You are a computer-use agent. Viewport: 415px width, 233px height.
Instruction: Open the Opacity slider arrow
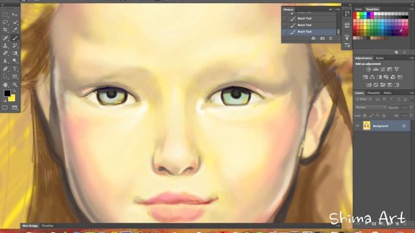pos(411,107)
